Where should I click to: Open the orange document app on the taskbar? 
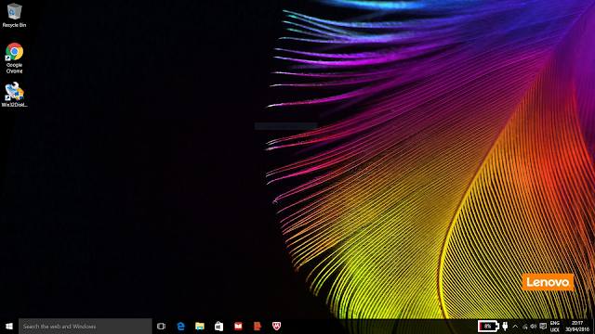click(258, 326)
